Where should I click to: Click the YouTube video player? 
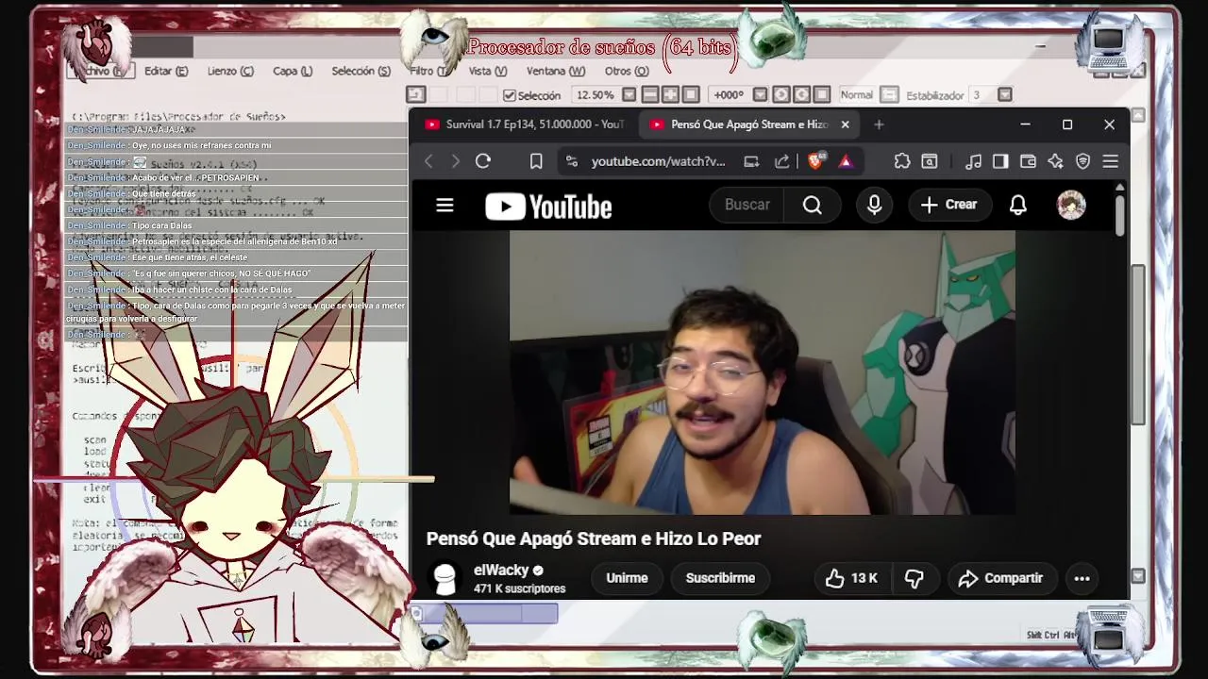coord(762,372)
